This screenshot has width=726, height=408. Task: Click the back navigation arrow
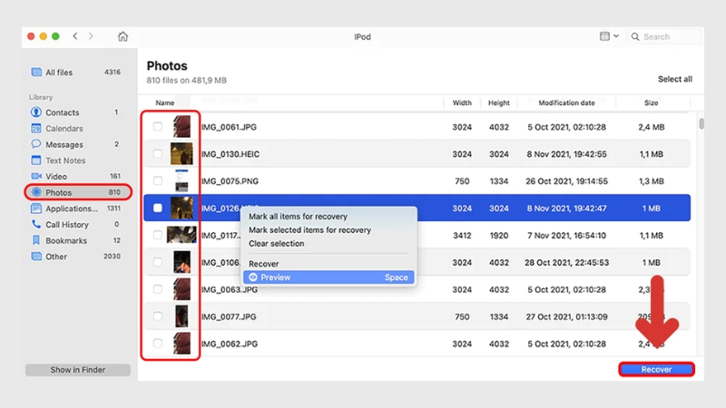(x=75, y=36)
